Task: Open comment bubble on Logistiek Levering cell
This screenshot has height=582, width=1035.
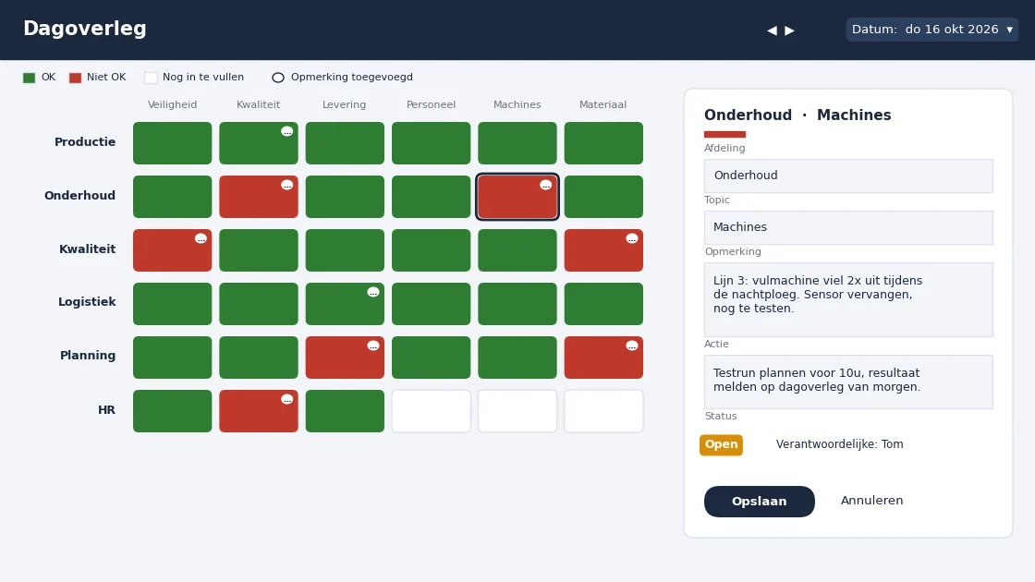Action: click(373, 292)
